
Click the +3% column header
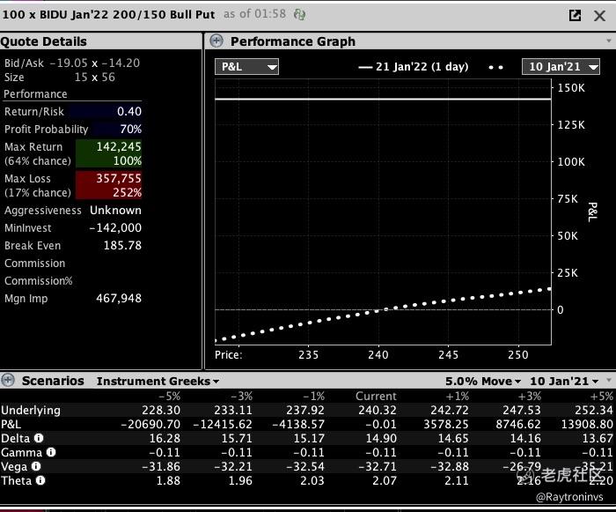529,396
